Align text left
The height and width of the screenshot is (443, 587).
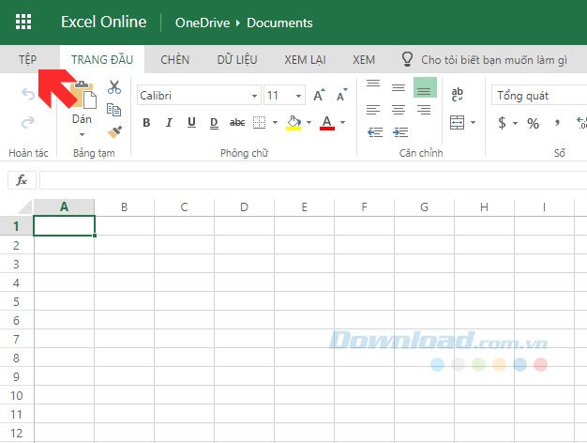pos(373,110)
